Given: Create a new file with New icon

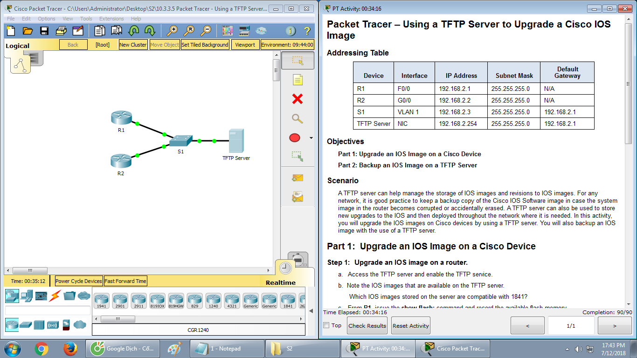Looking at the screenshot, I should click(11, 31).
